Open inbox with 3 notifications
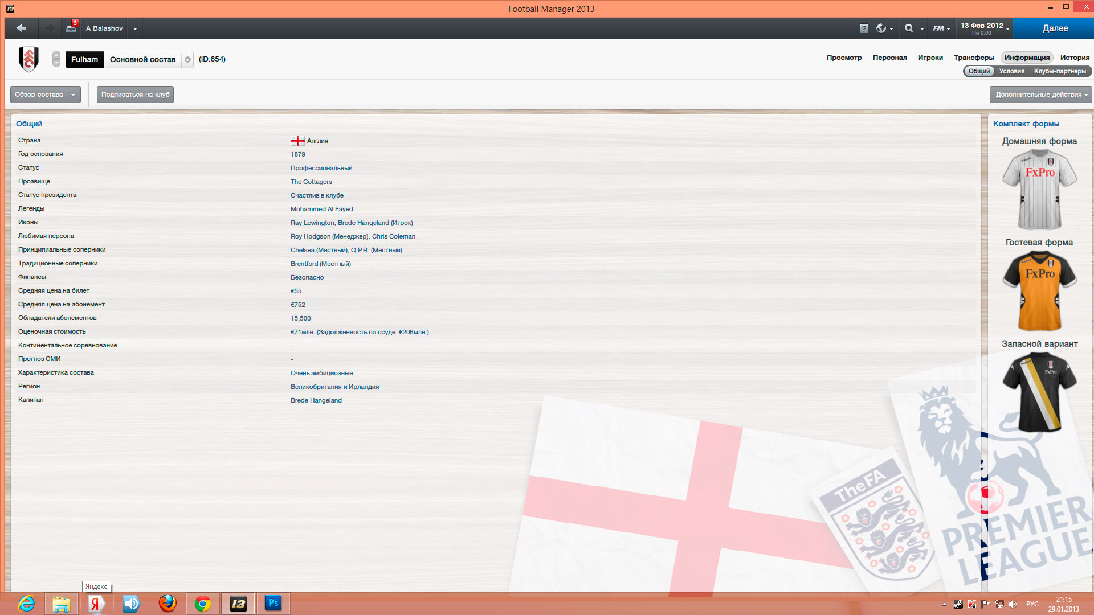 (x=71, y=27)
